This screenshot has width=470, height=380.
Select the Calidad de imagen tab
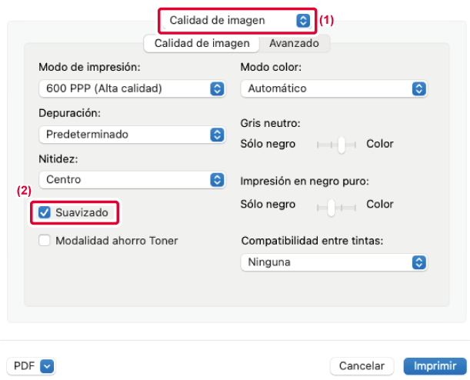click(x=202, y=44)
